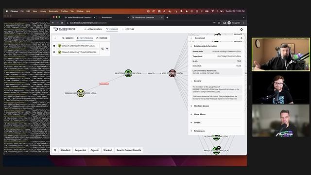Close the BloodHound Enterprise browser tab
The width and height of the screenshot is (311, 175).
click(162, 17)
